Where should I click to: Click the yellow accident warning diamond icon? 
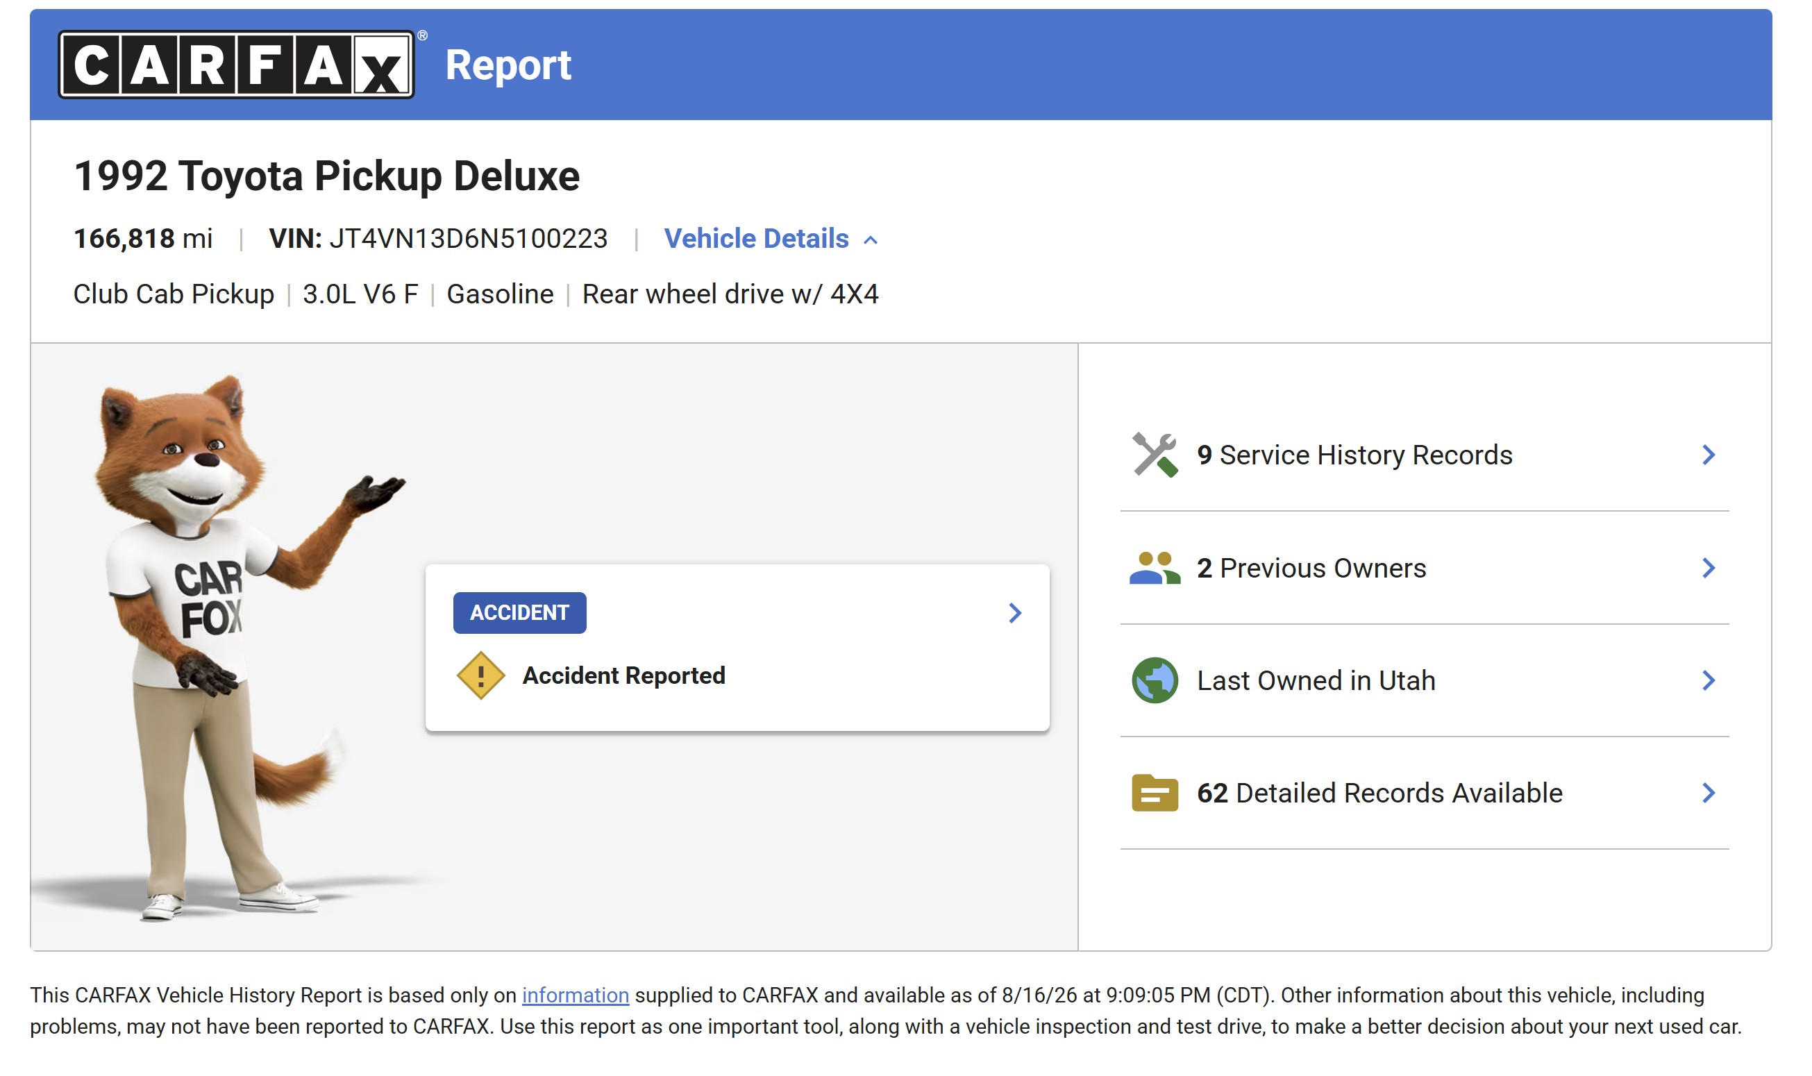[480, 675]
